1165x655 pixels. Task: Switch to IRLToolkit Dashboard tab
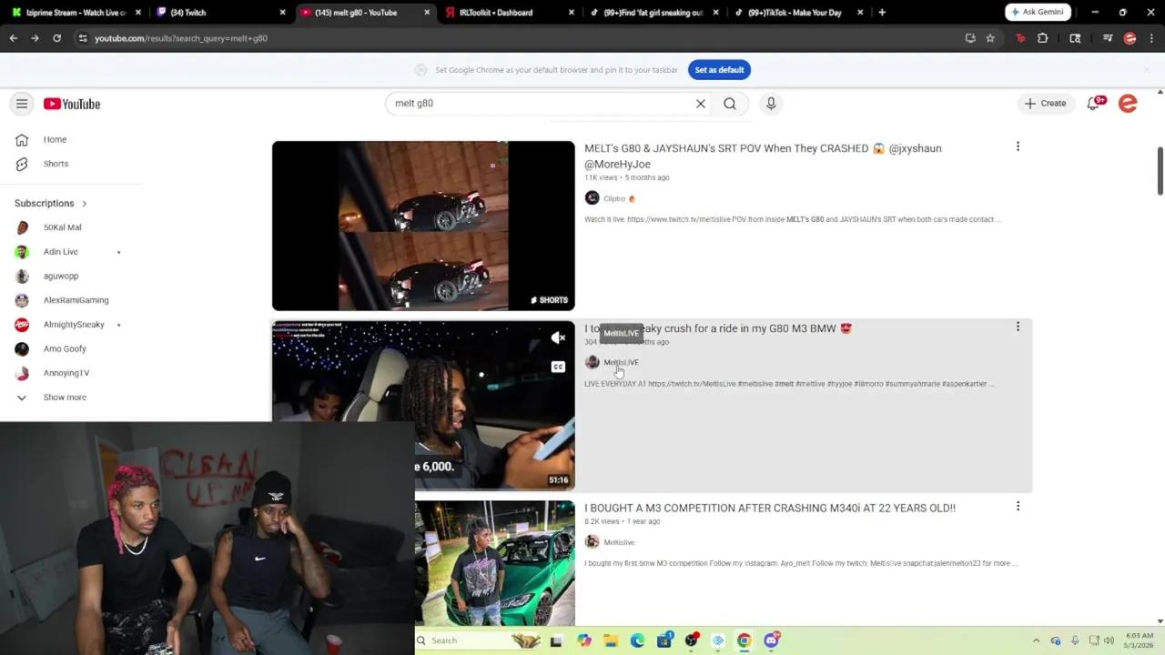tap(510, 13)
